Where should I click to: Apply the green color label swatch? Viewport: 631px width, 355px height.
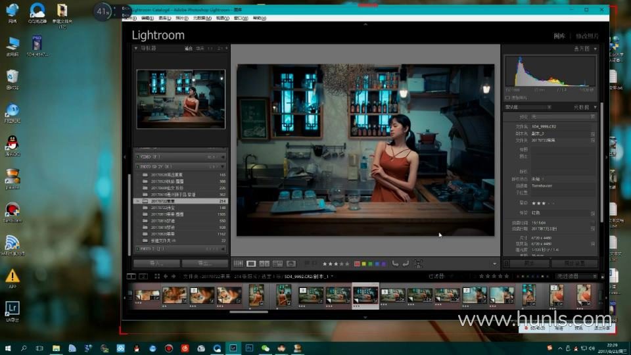click(370, 264)
